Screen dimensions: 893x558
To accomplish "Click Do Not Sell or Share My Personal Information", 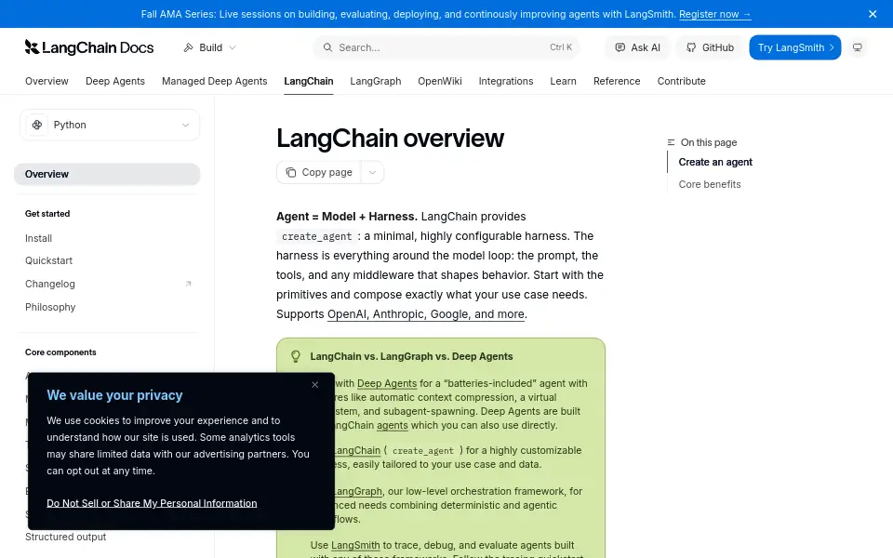I will (152, 503).
